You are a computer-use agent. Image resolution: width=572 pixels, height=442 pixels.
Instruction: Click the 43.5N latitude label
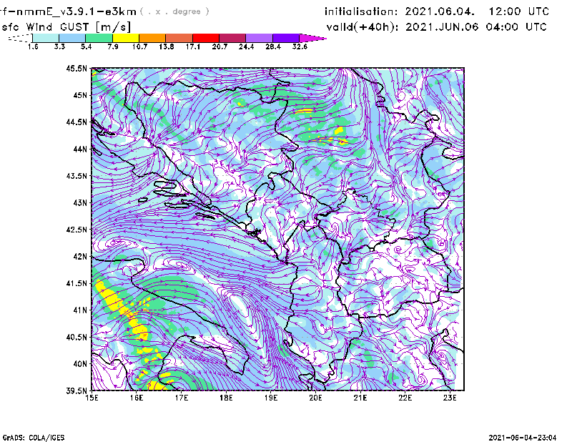coord(77,176)
